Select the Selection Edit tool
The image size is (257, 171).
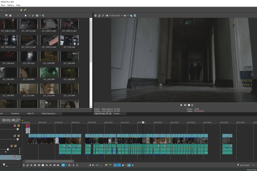73,165
